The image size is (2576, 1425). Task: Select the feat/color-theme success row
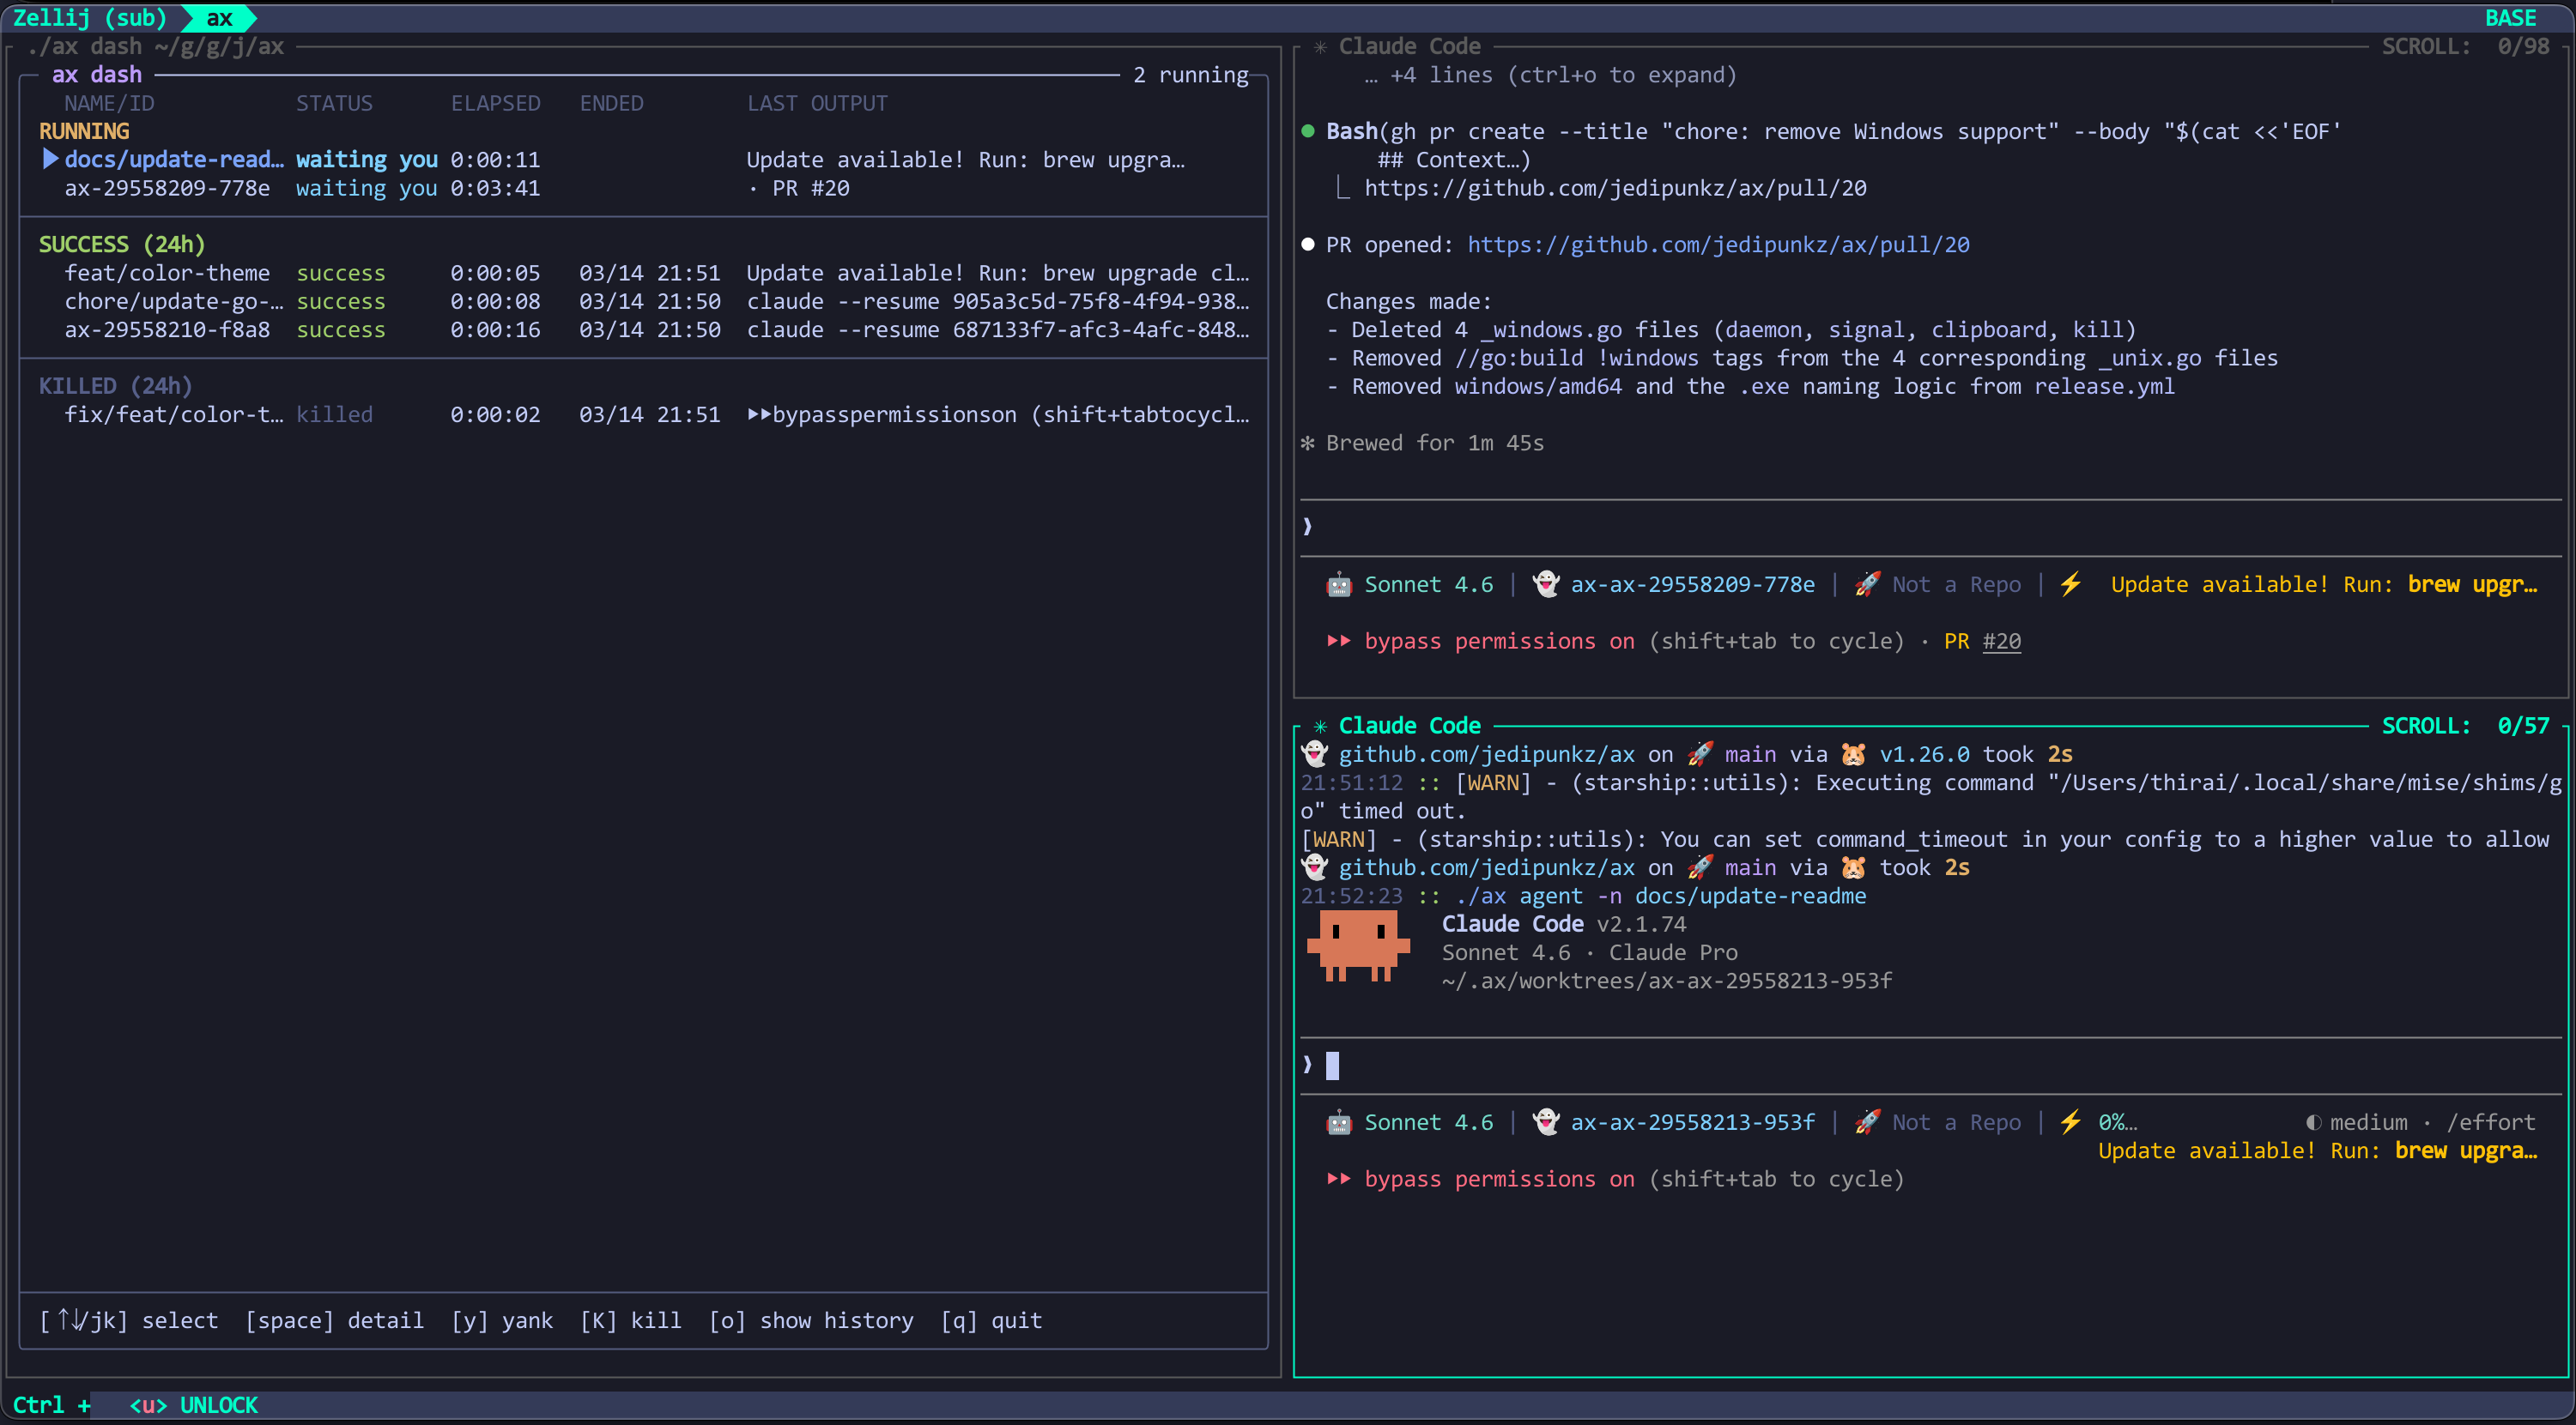(167, 273)
